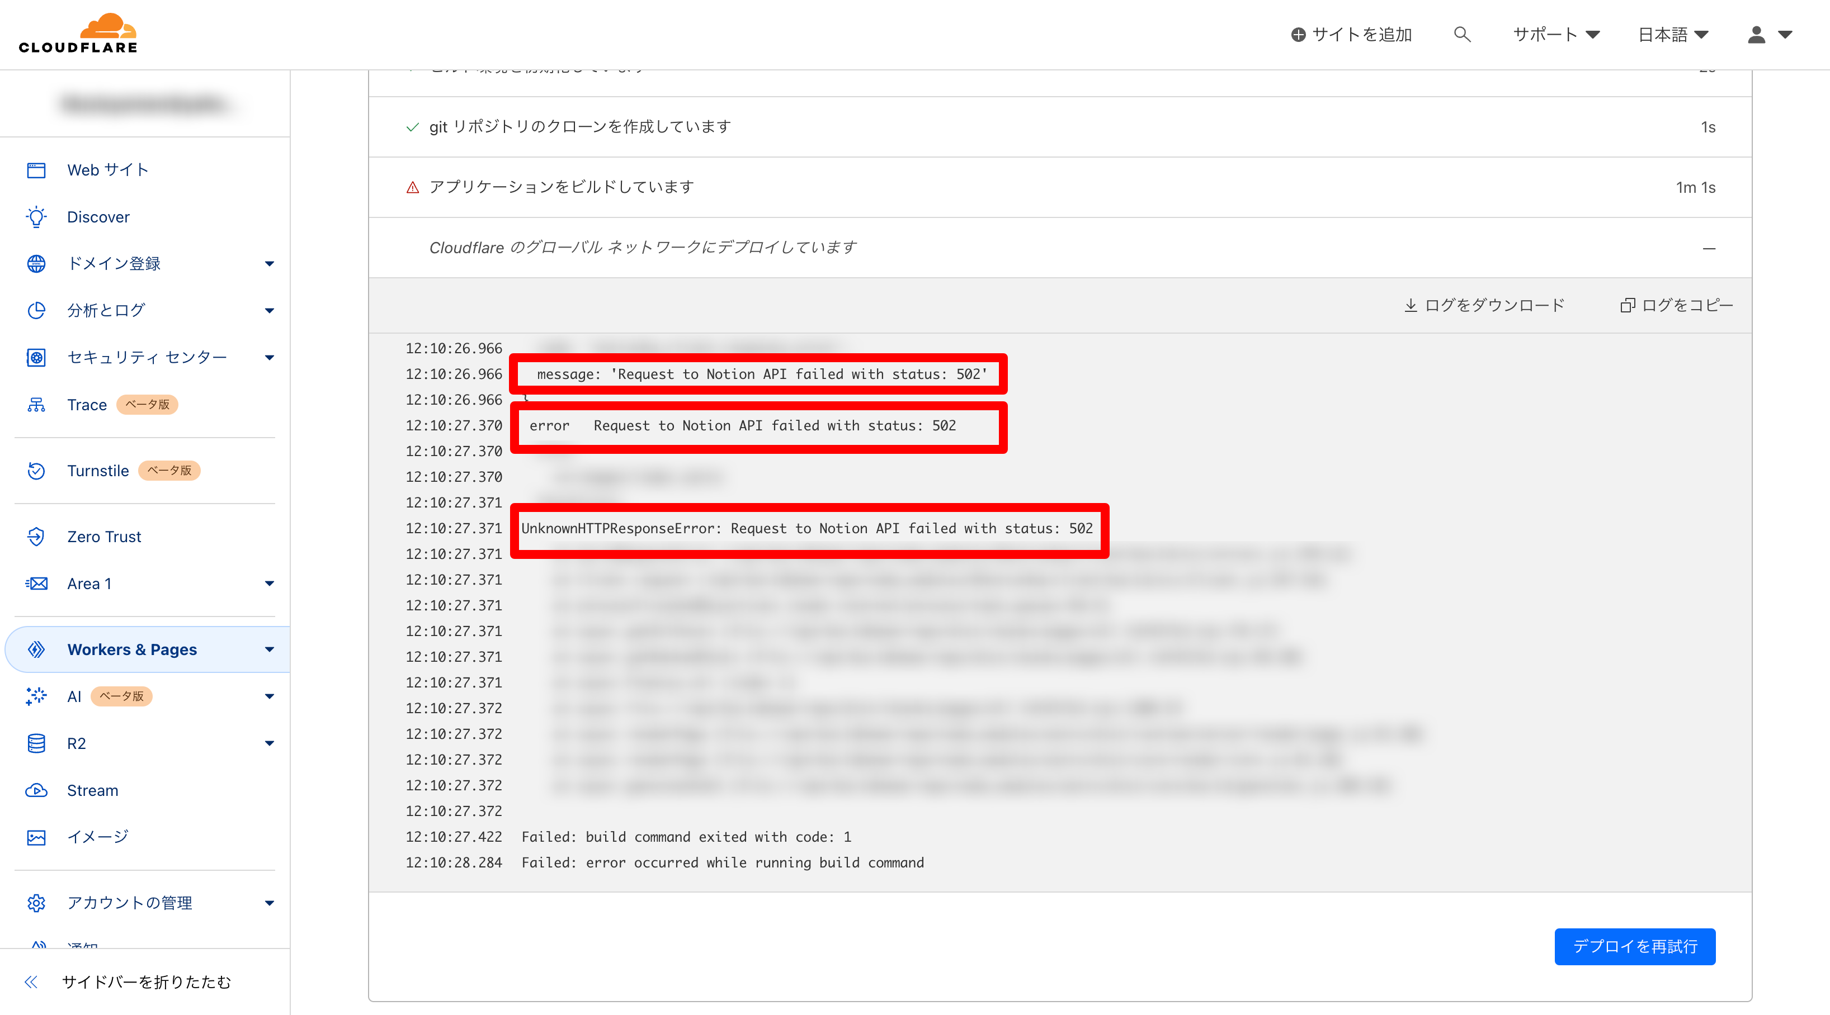
Task: Click the '1s' git clone duration
Action: 1708,127
